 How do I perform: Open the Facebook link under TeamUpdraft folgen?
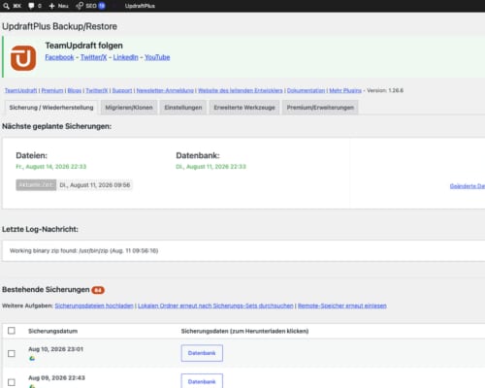(x=59, y=57)
